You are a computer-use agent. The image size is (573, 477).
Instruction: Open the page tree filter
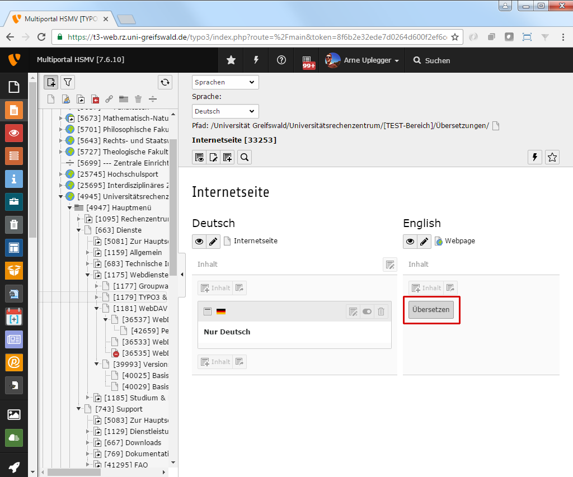(x=67, y=82)
